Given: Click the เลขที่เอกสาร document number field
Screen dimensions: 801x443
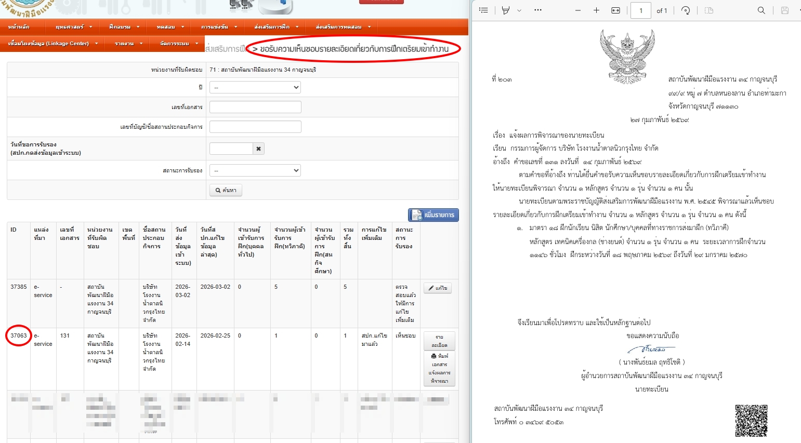Looking at the screenshot, I should tap(255, 107).
